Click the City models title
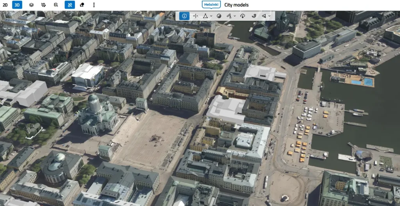The height and width of the screenshot is (206, 400). [x=236, y=5]
